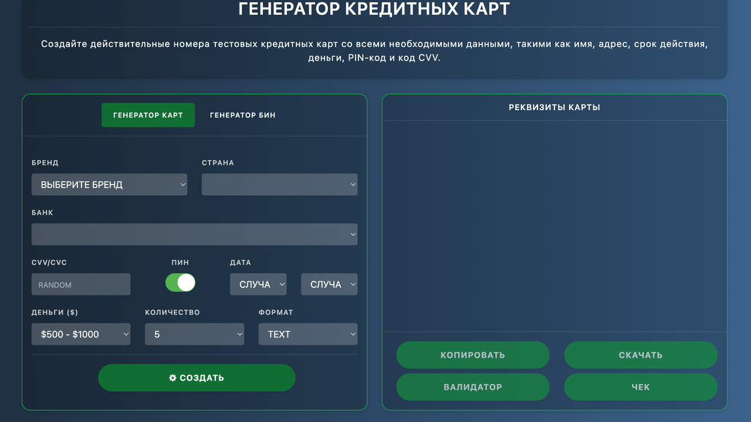
Task: Click the CVV/CVC RANDOM input field
Action: (x=80, y=284)
